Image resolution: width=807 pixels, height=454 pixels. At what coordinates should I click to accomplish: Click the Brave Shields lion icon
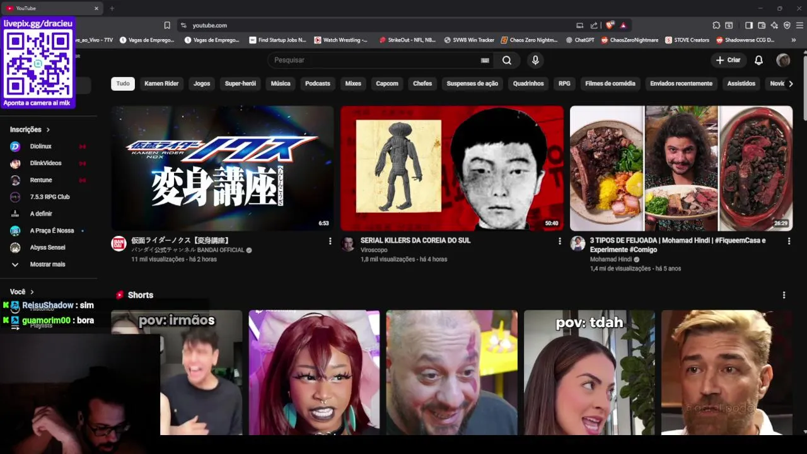pyautogui.click(x=610, y=25)
